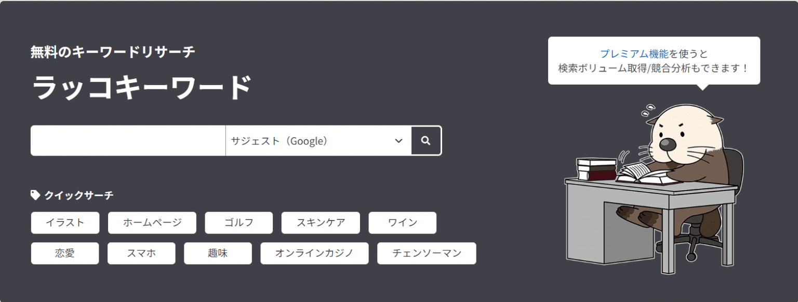Open the プレミアム機能 link

point(634,53)
